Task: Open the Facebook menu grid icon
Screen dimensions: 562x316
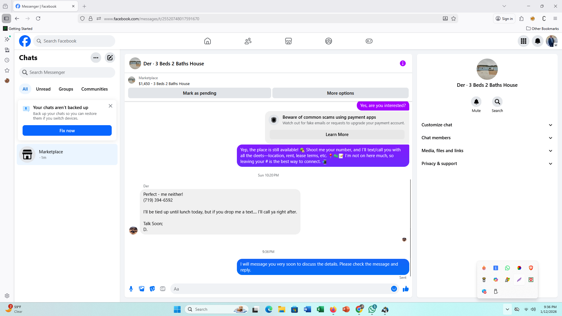Action: click(x=524, y=41)
